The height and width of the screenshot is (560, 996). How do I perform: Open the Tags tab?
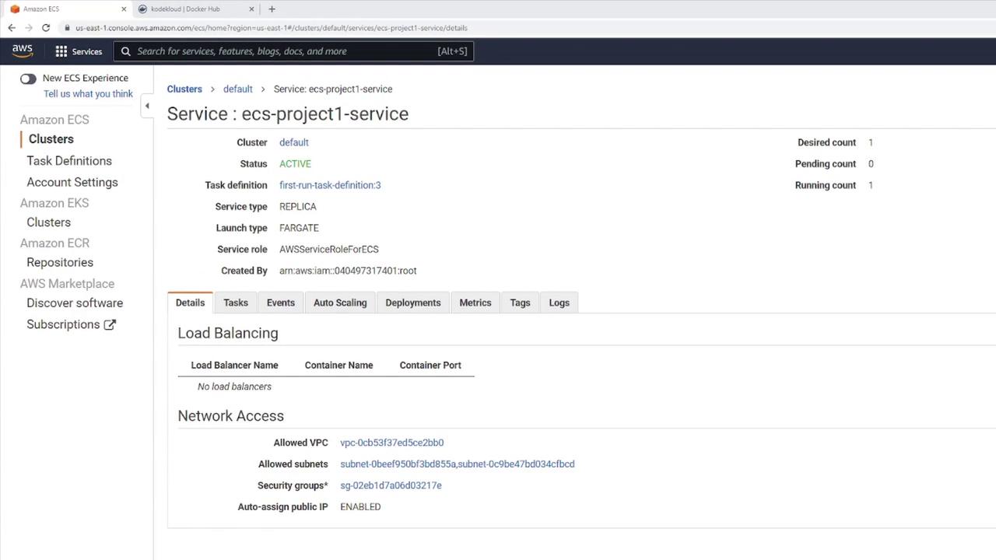pos(520,303)
